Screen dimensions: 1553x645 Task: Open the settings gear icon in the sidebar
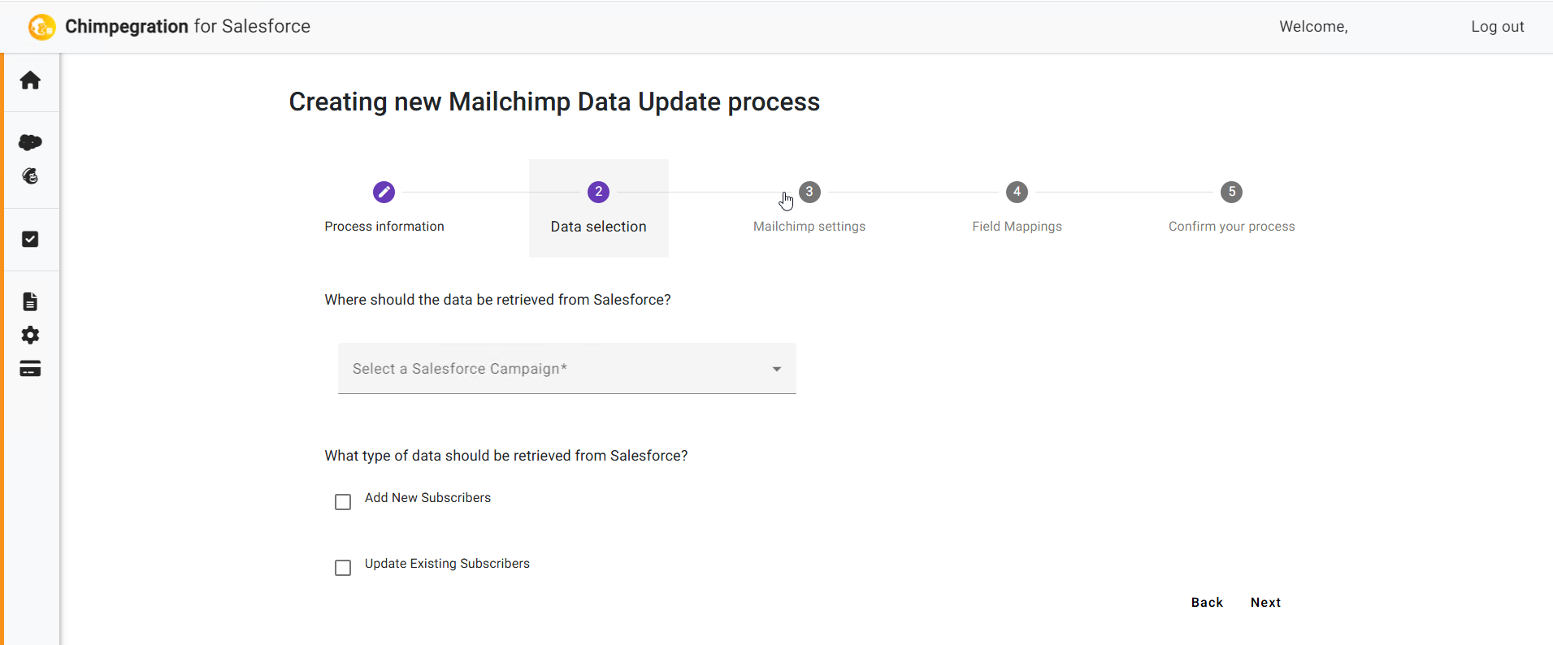[30, 335]
